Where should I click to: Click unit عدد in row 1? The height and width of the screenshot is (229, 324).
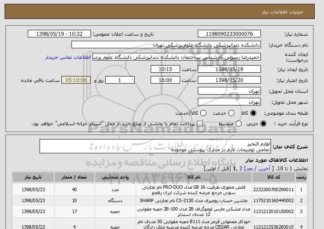[115, 190]
